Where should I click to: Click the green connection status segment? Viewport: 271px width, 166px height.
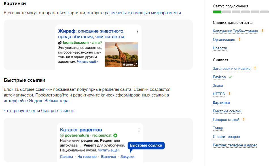coord(217,12)
